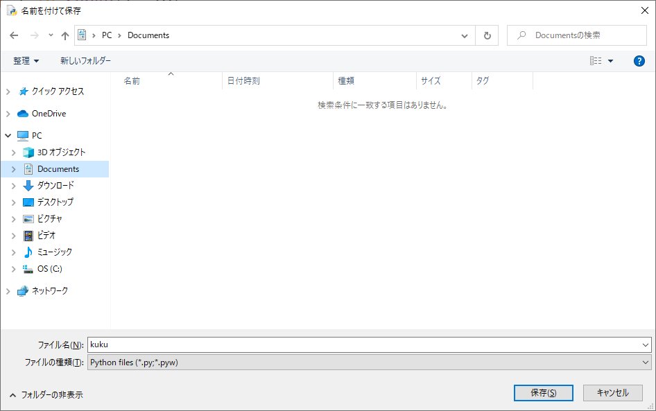The height and width of the screenshot is (411, 656).
Task: Open the ファイルの種類 file type dropdown
Action: click(x=368, y=362)
